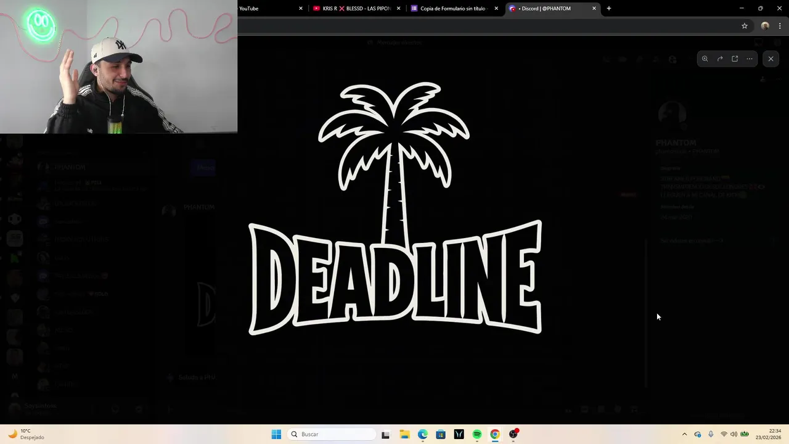Close the Copia de Formulario tab
The image size is (789, 444).
(496, 9)
